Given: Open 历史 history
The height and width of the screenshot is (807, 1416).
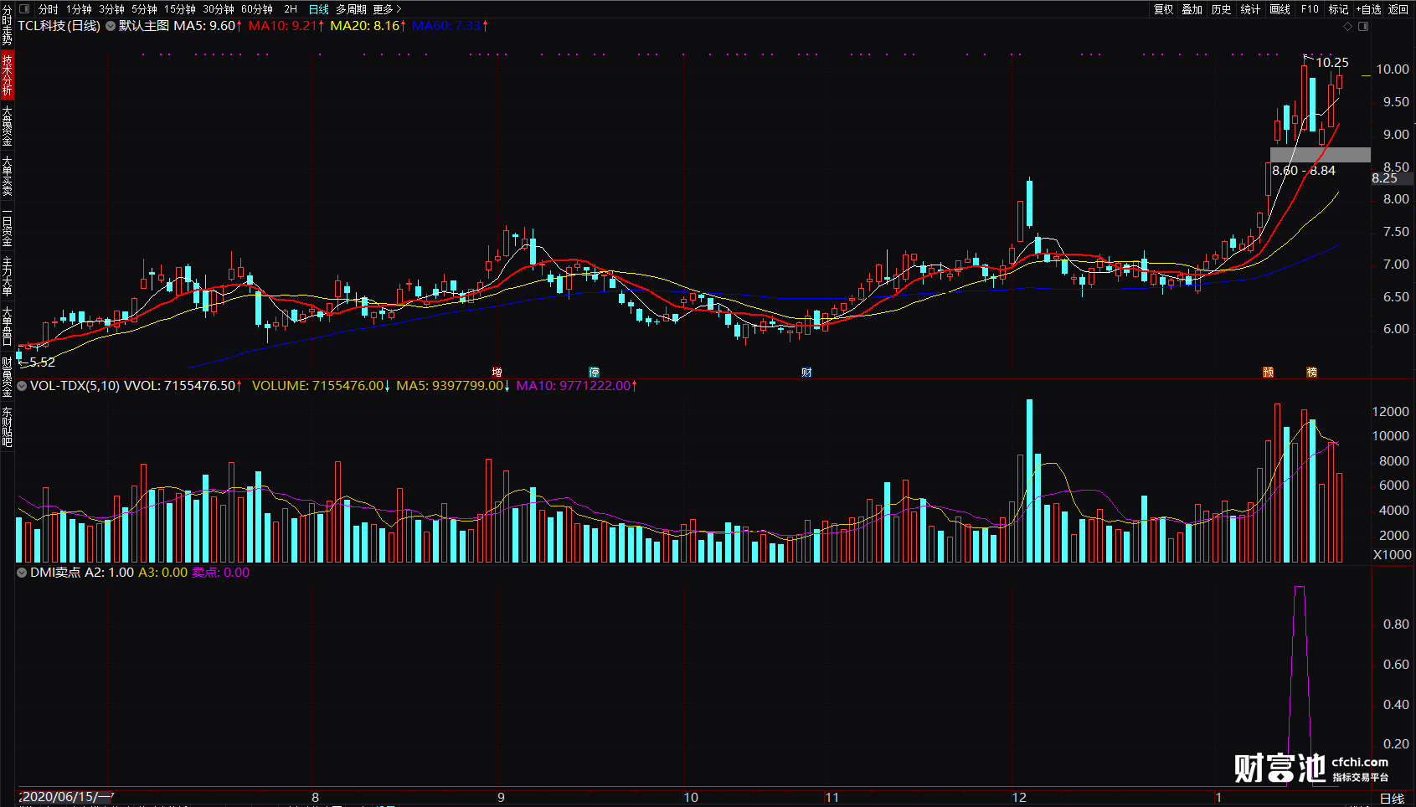Looking at the screenshot, I should 1222,9.
